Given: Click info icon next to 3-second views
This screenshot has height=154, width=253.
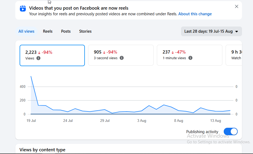Looking at the screenshot, I should click(x=122, y=58).
